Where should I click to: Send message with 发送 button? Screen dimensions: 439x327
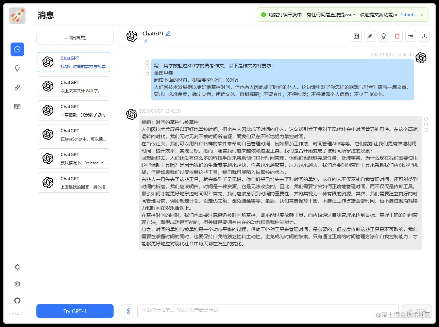point(417,311)
